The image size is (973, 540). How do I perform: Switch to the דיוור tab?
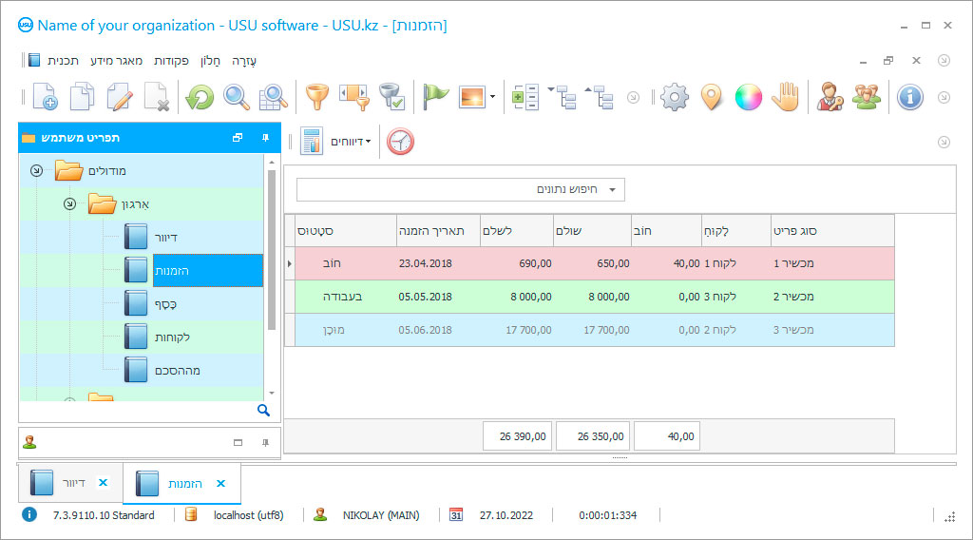click(x=72, y=483)
